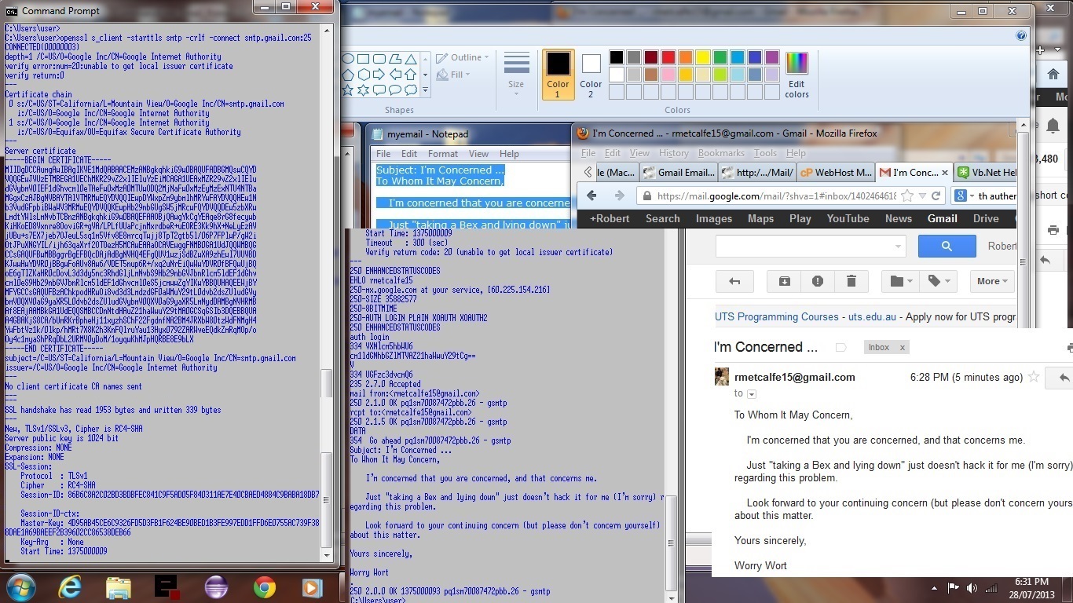Select the right arrow shape in Paint

pos(379,75)
